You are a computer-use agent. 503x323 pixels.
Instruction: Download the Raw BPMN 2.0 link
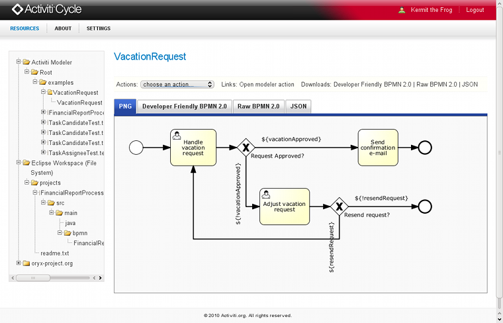click(437, 84)
